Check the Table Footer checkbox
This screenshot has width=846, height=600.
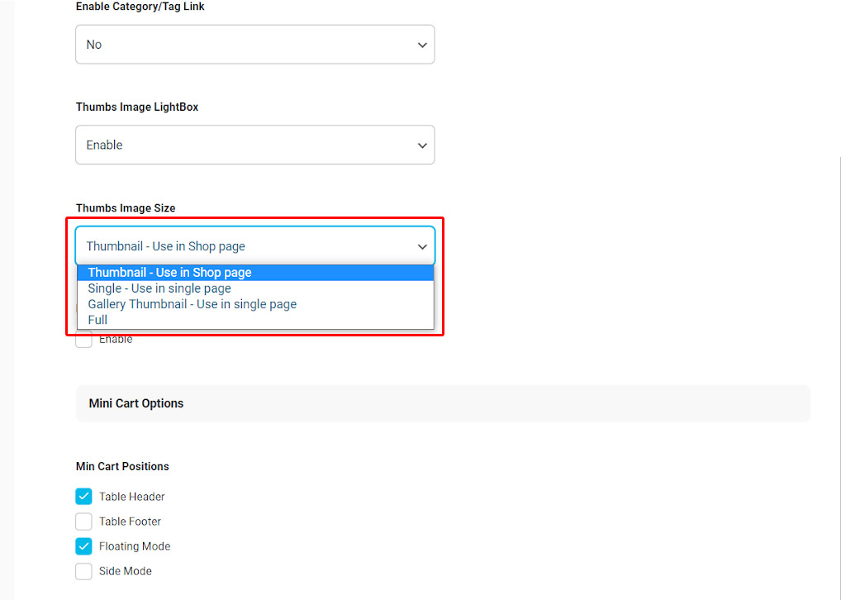[x=83, y=521]
